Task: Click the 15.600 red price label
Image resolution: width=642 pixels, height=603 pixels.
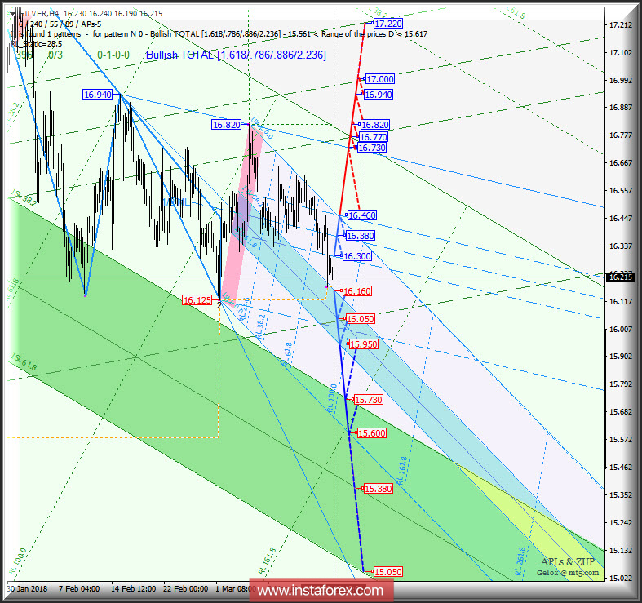Action: [371, 433]
